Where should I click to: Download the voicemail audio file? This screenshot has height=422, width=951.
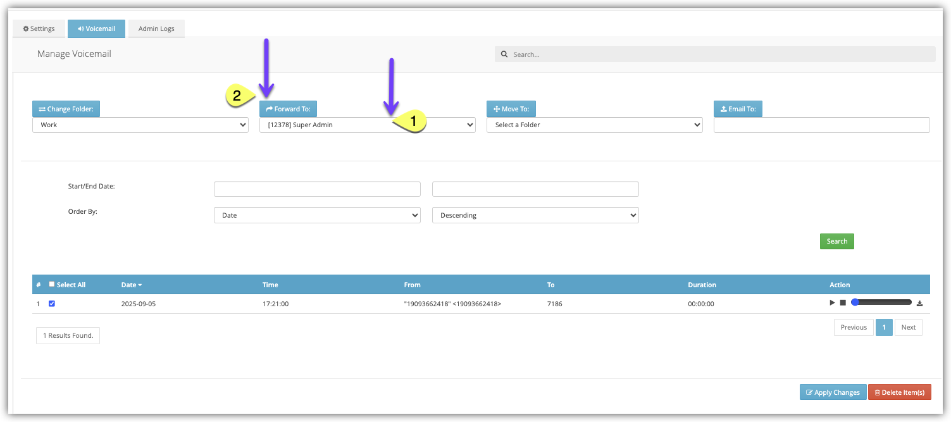919,304
